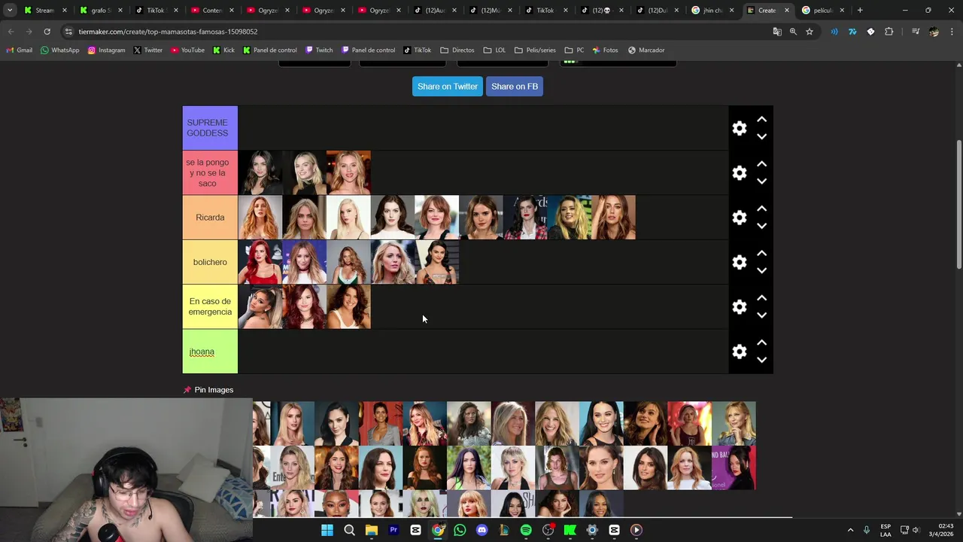Switch to the 'grafo' Kick tab

[101, 11]
